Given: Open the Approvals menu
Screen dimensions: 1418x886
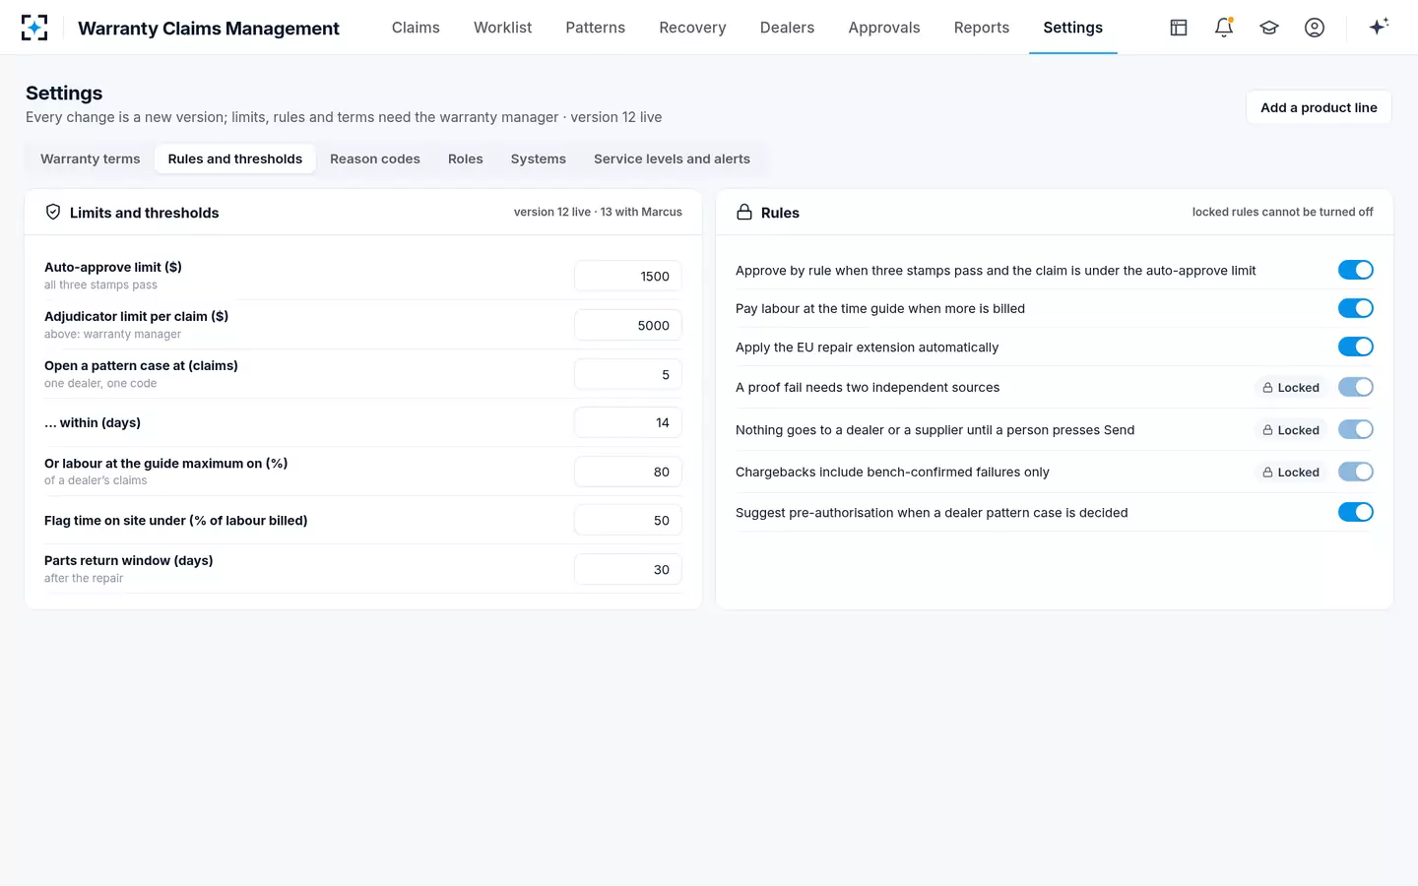Looking at the screenshot, I should (x=884, y=28).
